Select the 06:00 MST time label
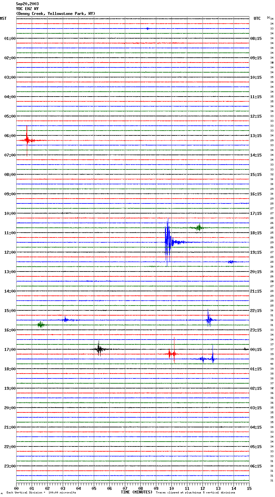Screen dimensions: 275x497 point(10,136)
